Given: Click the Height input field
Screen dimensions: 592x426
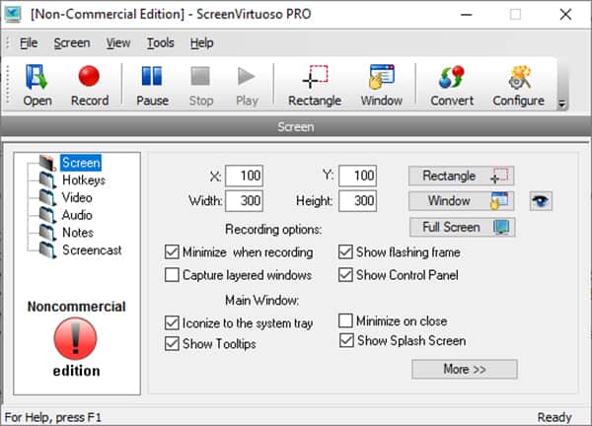Looking at the screenshot, I should click(357, 201).
